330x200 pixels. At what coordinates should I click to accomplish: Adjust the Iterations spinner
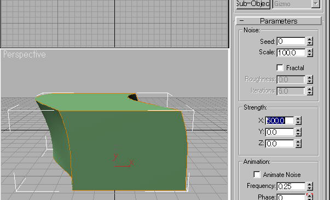(x=310, y=91)
